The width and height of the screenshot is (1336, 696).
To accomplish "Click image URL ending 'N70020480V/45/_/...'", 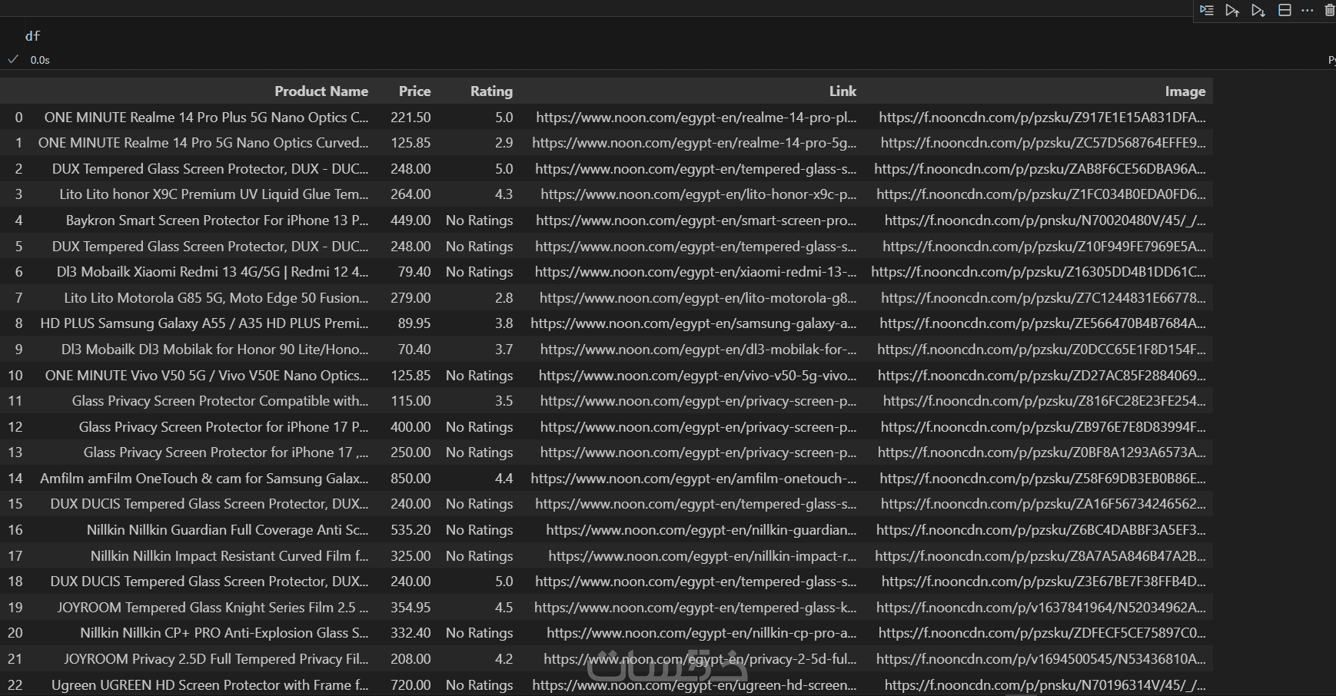I will [1045, 220].
